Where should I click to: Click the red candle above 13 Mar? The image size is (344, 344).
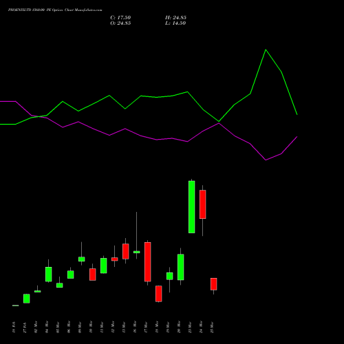click(x=126, y=251)
